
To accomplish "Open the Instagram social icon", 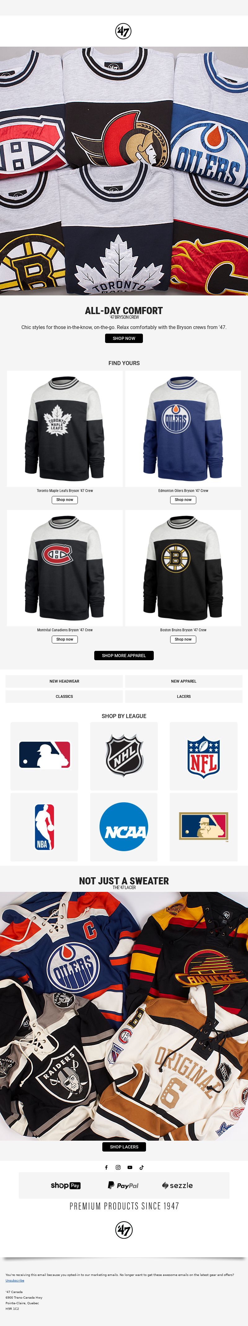I will point(118,1167).
